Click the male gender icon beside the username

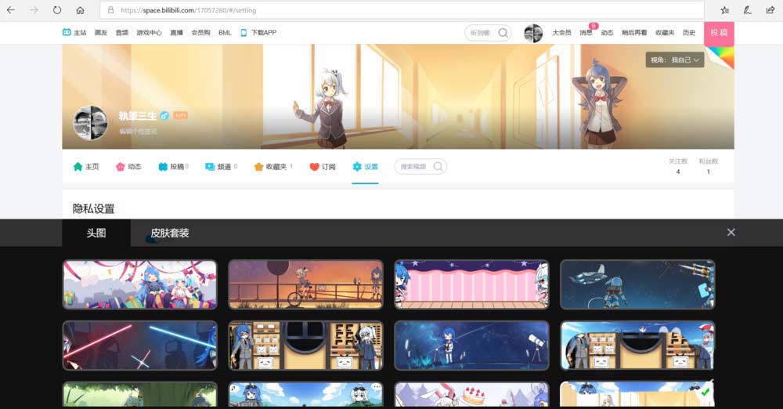click(x=164, y=116)
